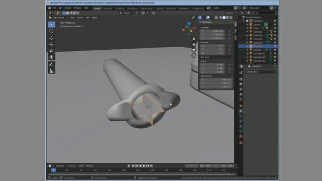Toggle viewport gizmo display button
Viewport: 322px width, 181px height.
pyautogui.click(x=200, y=18)
